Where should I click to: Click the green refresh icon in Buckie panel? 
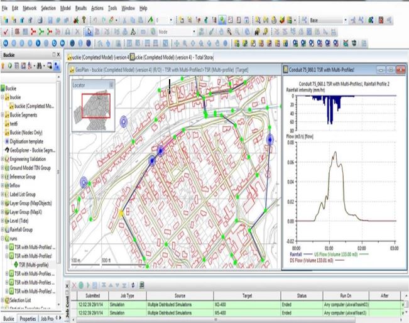coord(9,66)
